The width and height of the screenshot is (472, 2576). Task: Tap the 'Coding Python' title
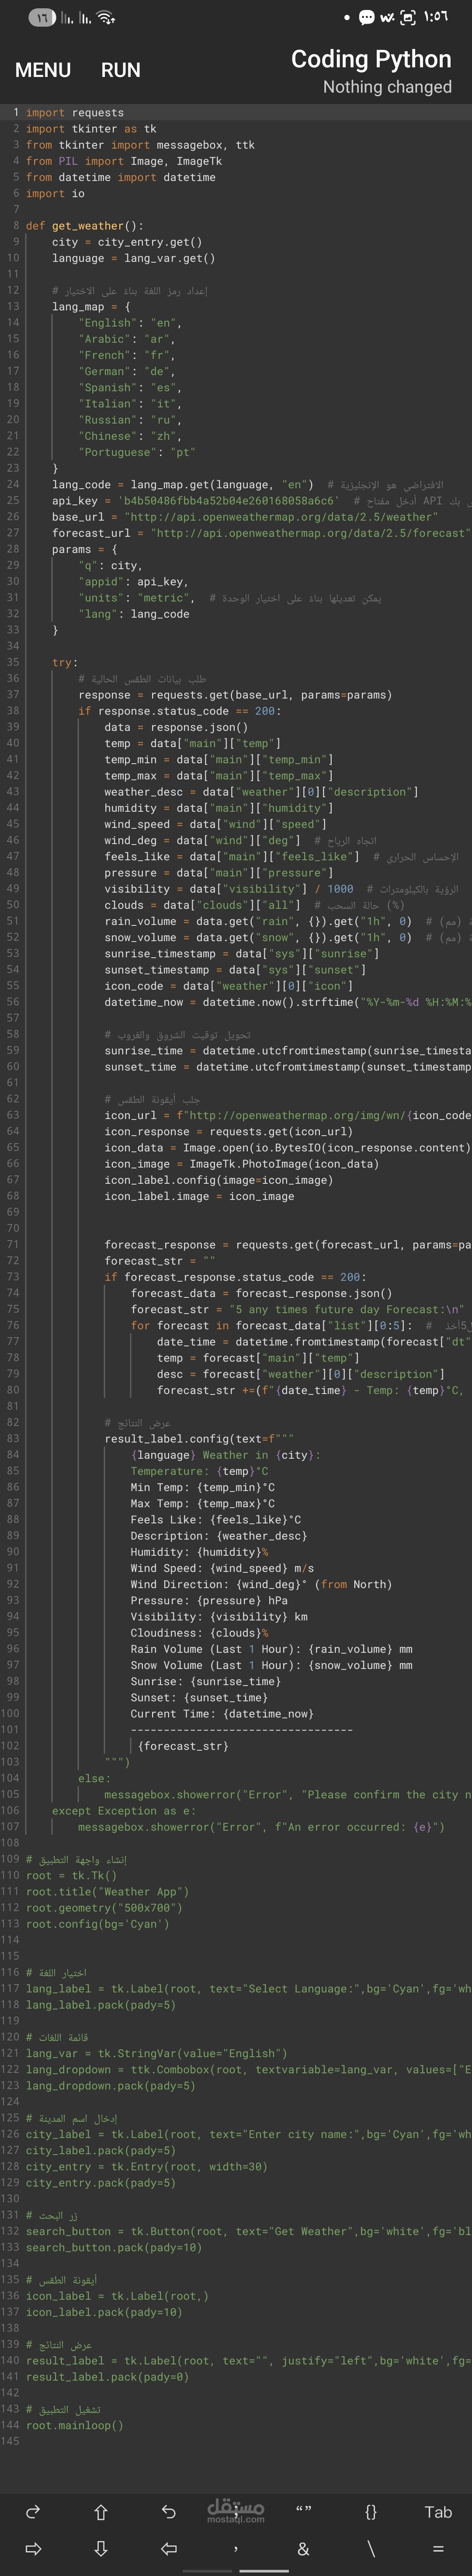point(371,59)
